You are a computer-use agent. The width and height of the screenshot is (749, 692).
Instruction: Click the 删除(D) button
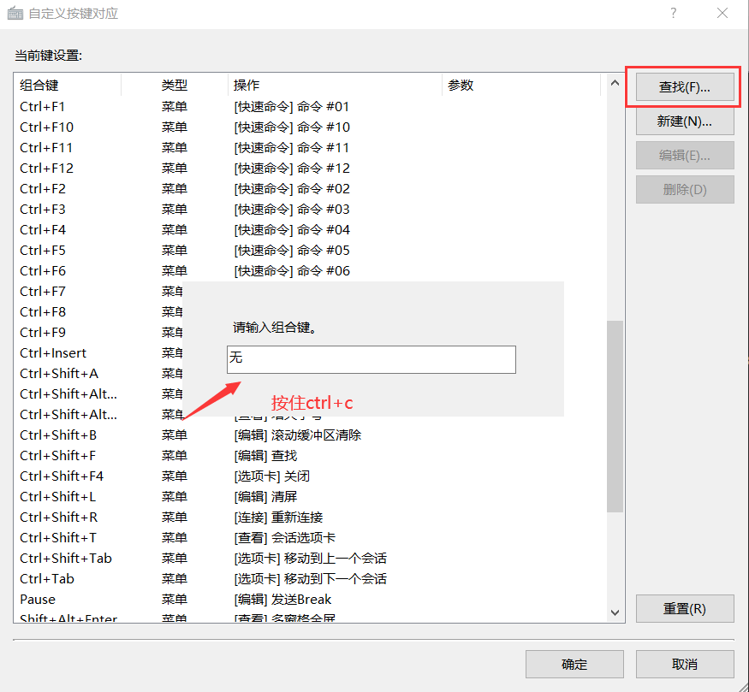[x=685, y=187]
